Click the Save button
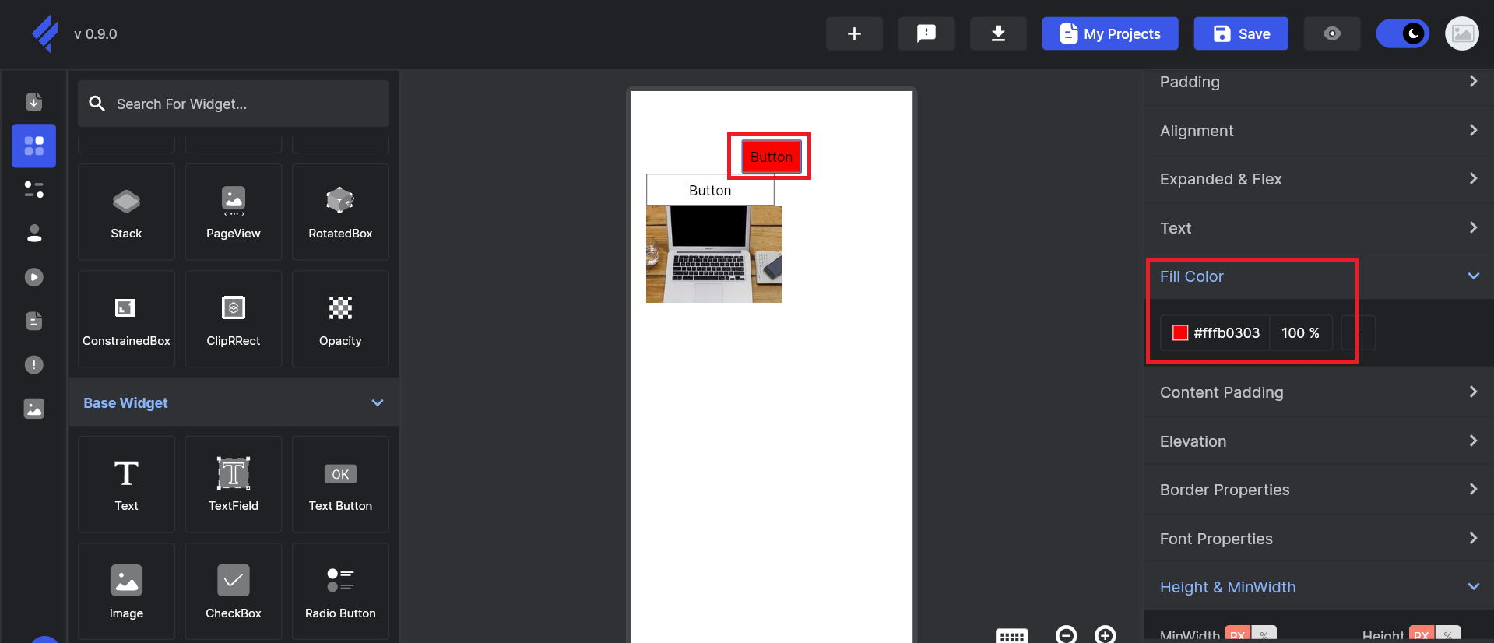 click(1240, 33)
